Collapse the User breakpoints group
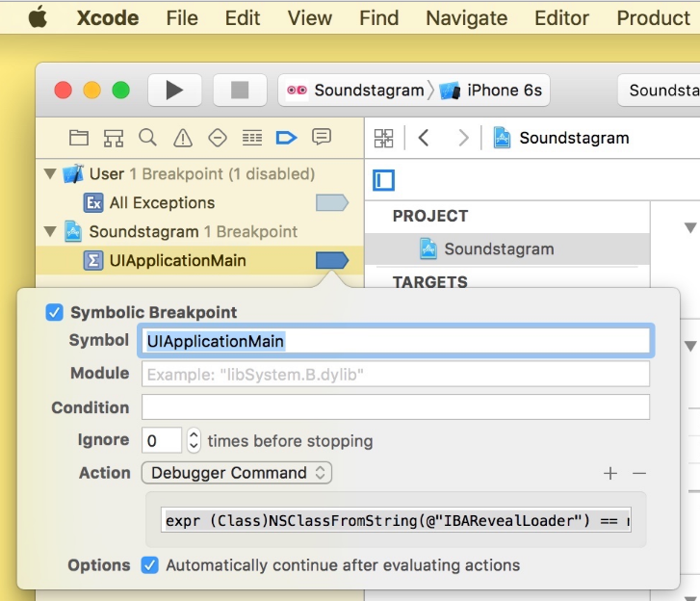The width and height of the screenshot is (700, 601). [x=50, y=173]
